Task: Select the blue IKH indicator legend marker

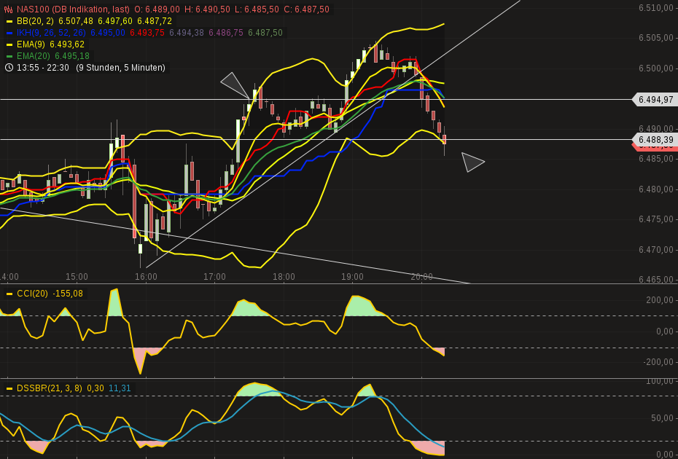Action: [x=9, y=32]
